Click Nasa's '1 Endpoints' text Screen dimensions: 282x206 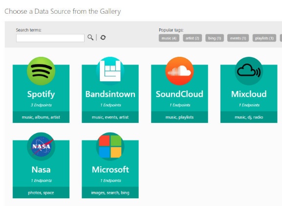(41, 181)
